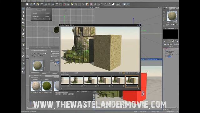
Task: Click the Paste toolbar icon
Action: click(49, 4)
